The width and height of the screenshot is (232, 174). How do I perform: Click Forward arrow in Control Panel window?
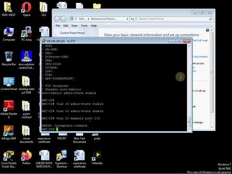coord(63,19)
